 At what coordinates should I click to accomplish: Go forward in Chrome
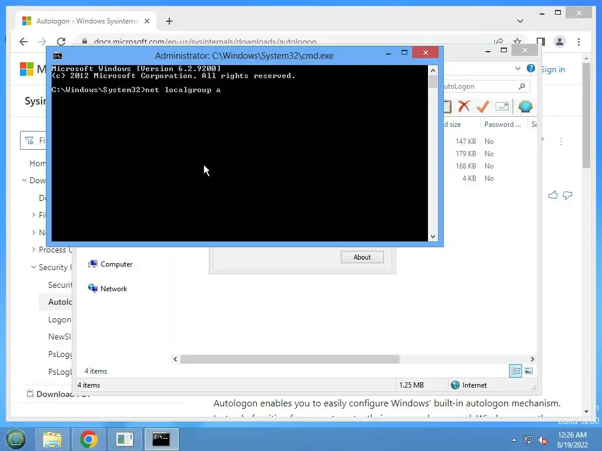tap(42, 42)
